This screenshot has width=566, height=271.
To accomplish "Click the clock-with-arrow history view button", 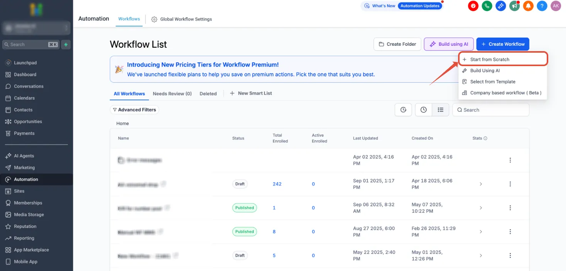I will point(403,110).
